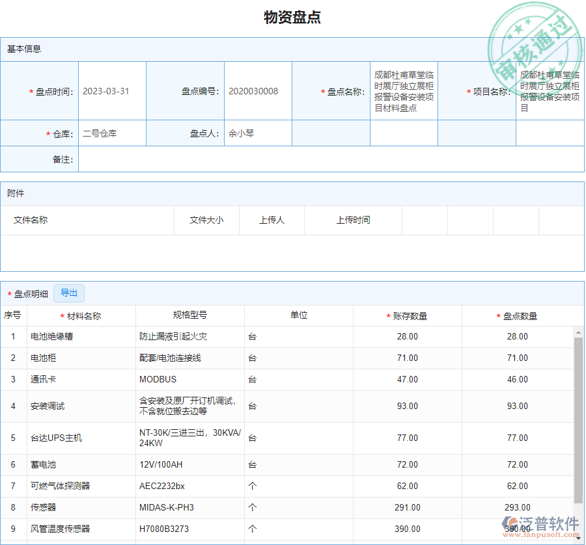Click the 盘点数量 cell for 传感器
Screen dimensions: 586x545
(x=518, y=507)
